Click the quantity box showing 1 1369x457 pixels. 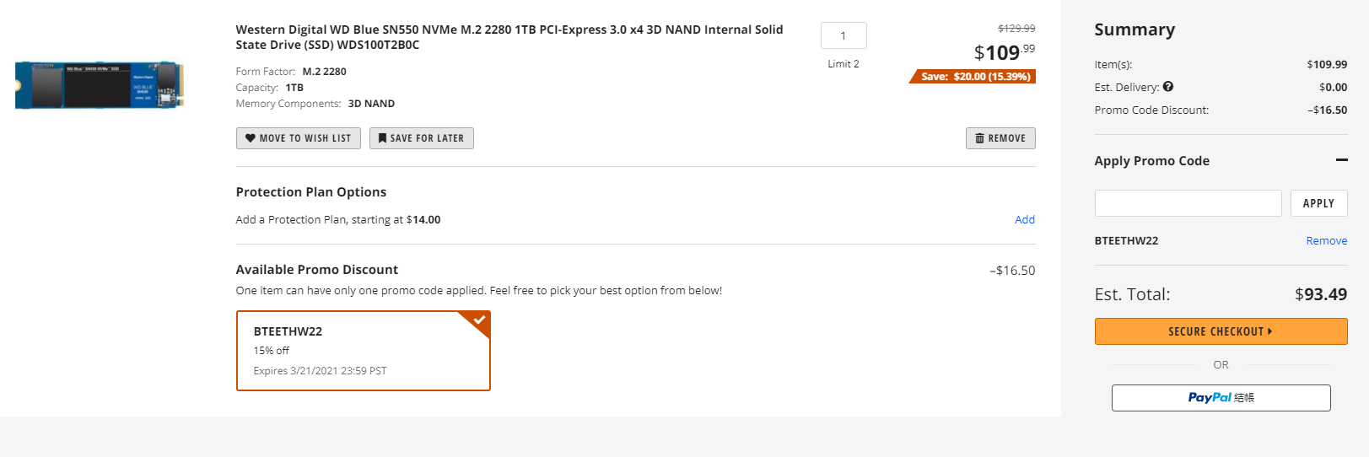[x=843, y=35]
